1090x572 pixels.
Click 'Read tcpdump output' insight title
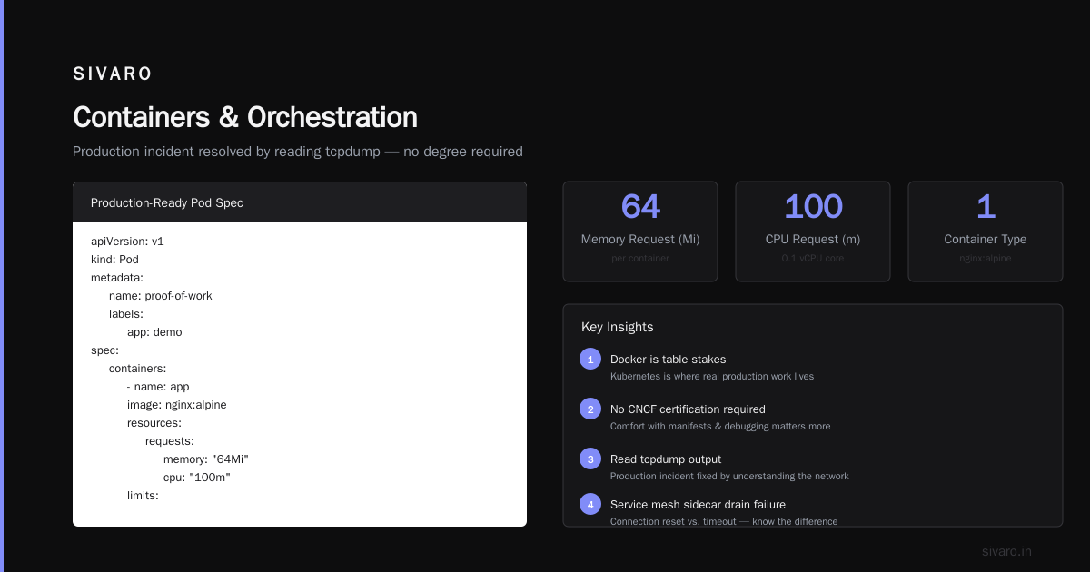[666, 459]
